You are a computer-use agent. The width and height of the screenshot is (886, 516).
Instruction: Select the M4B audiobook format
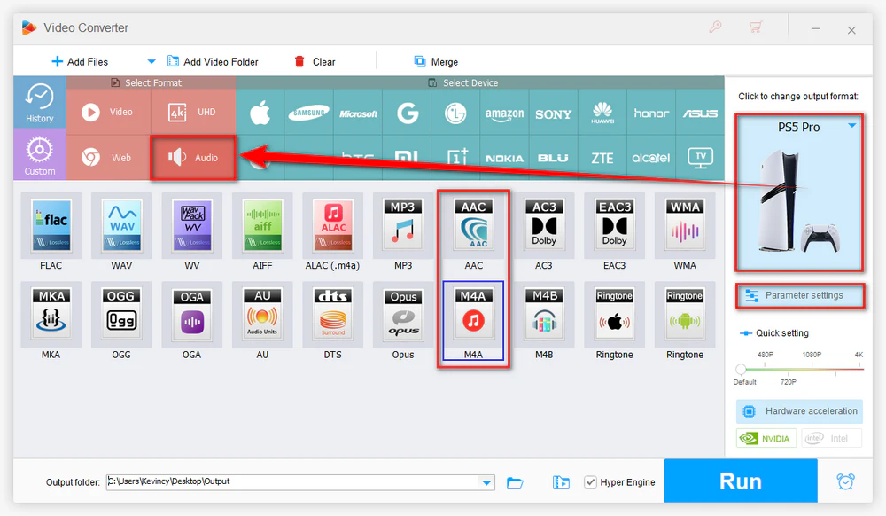pyautogui.click(x=544, y=315)
